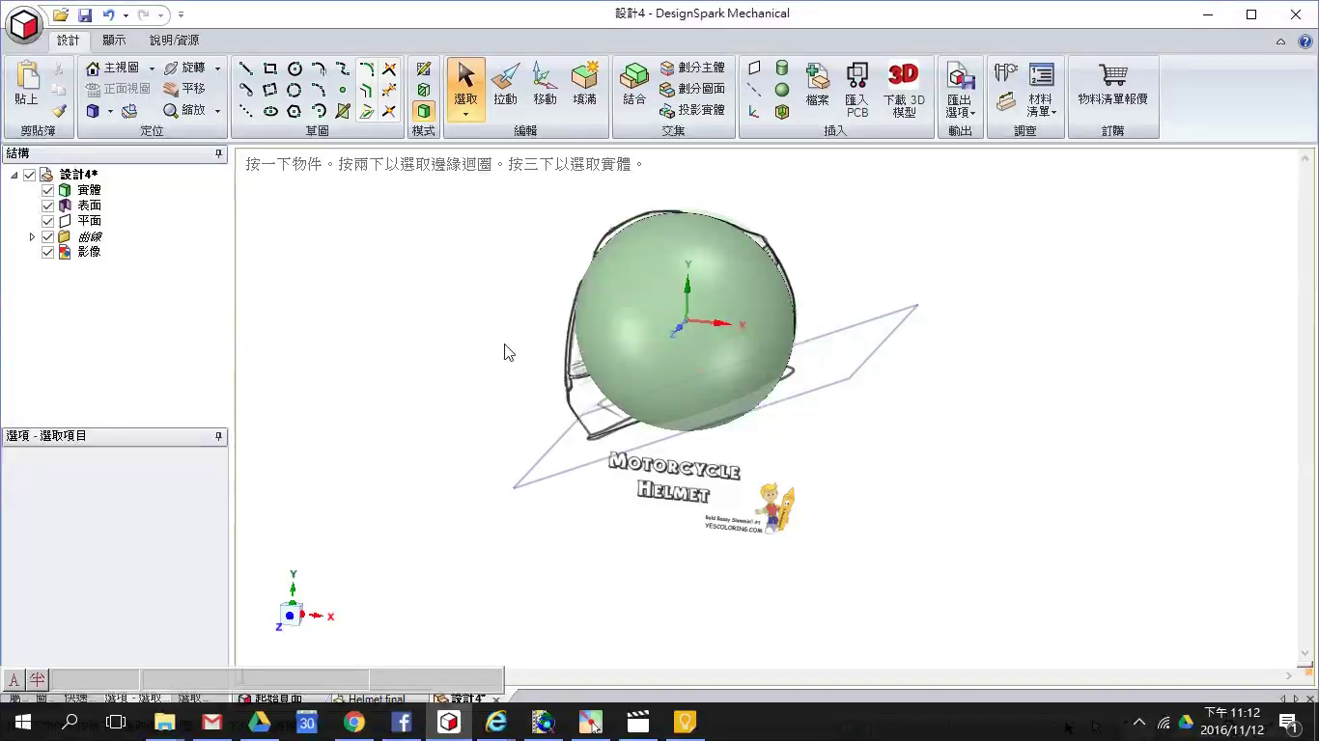
Task: Click the measure caliper icon
Action: click(x=1006, y=72)
